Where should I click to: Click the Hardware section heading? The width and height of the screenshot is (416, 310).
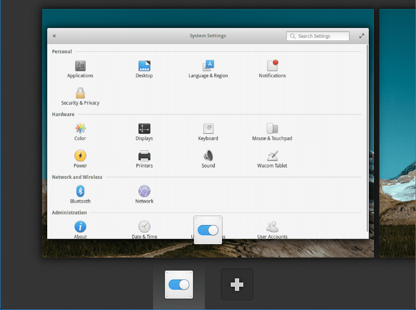coord(63,114)
